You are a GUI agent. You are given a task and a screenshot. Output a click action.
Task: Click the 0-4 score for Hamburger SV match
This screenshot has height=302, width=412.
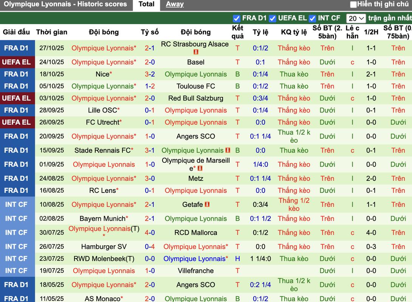tap(150, 247)
